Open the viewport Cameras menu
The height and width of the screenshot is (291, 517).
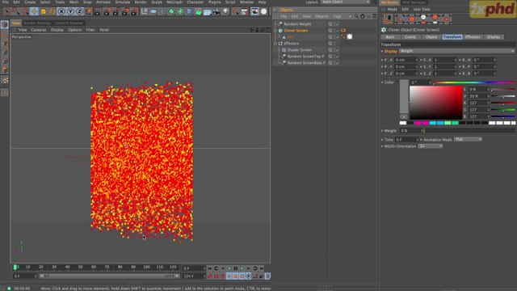[x=39, y=30]
